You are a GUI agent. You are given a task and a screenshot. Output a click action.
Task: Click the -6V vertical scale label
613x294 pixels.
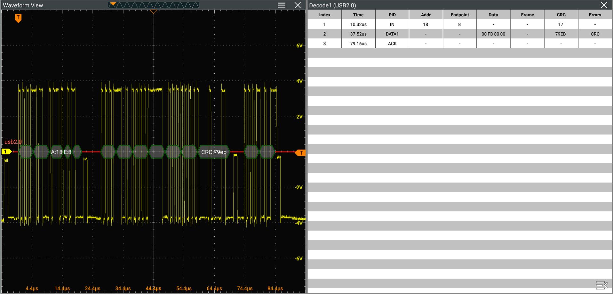pos(299,258)
